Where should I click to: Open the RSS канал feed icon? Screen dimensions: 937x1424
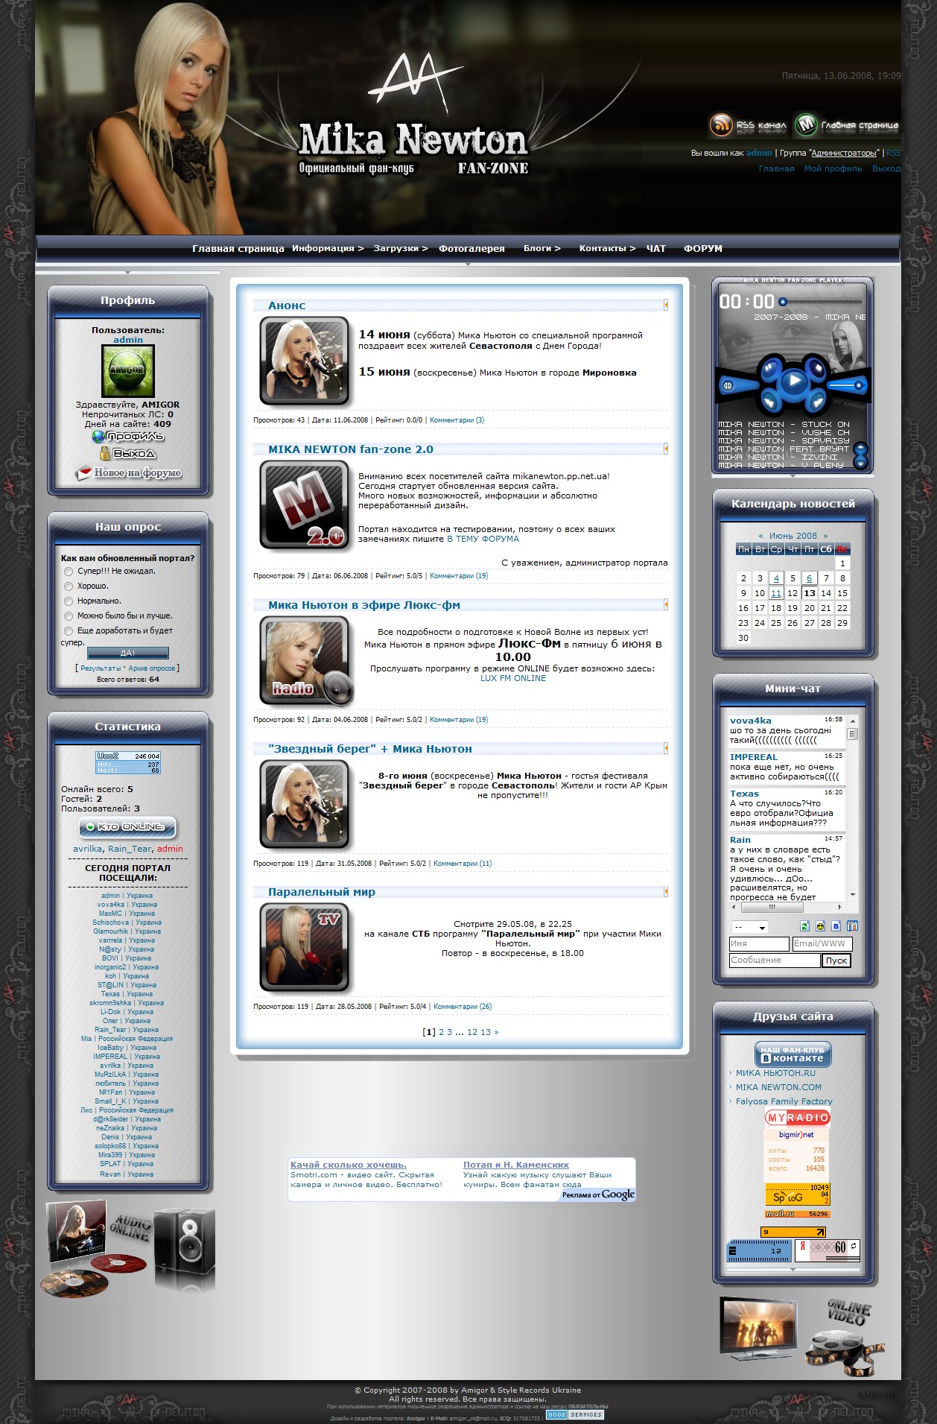(x=749, y=125)
